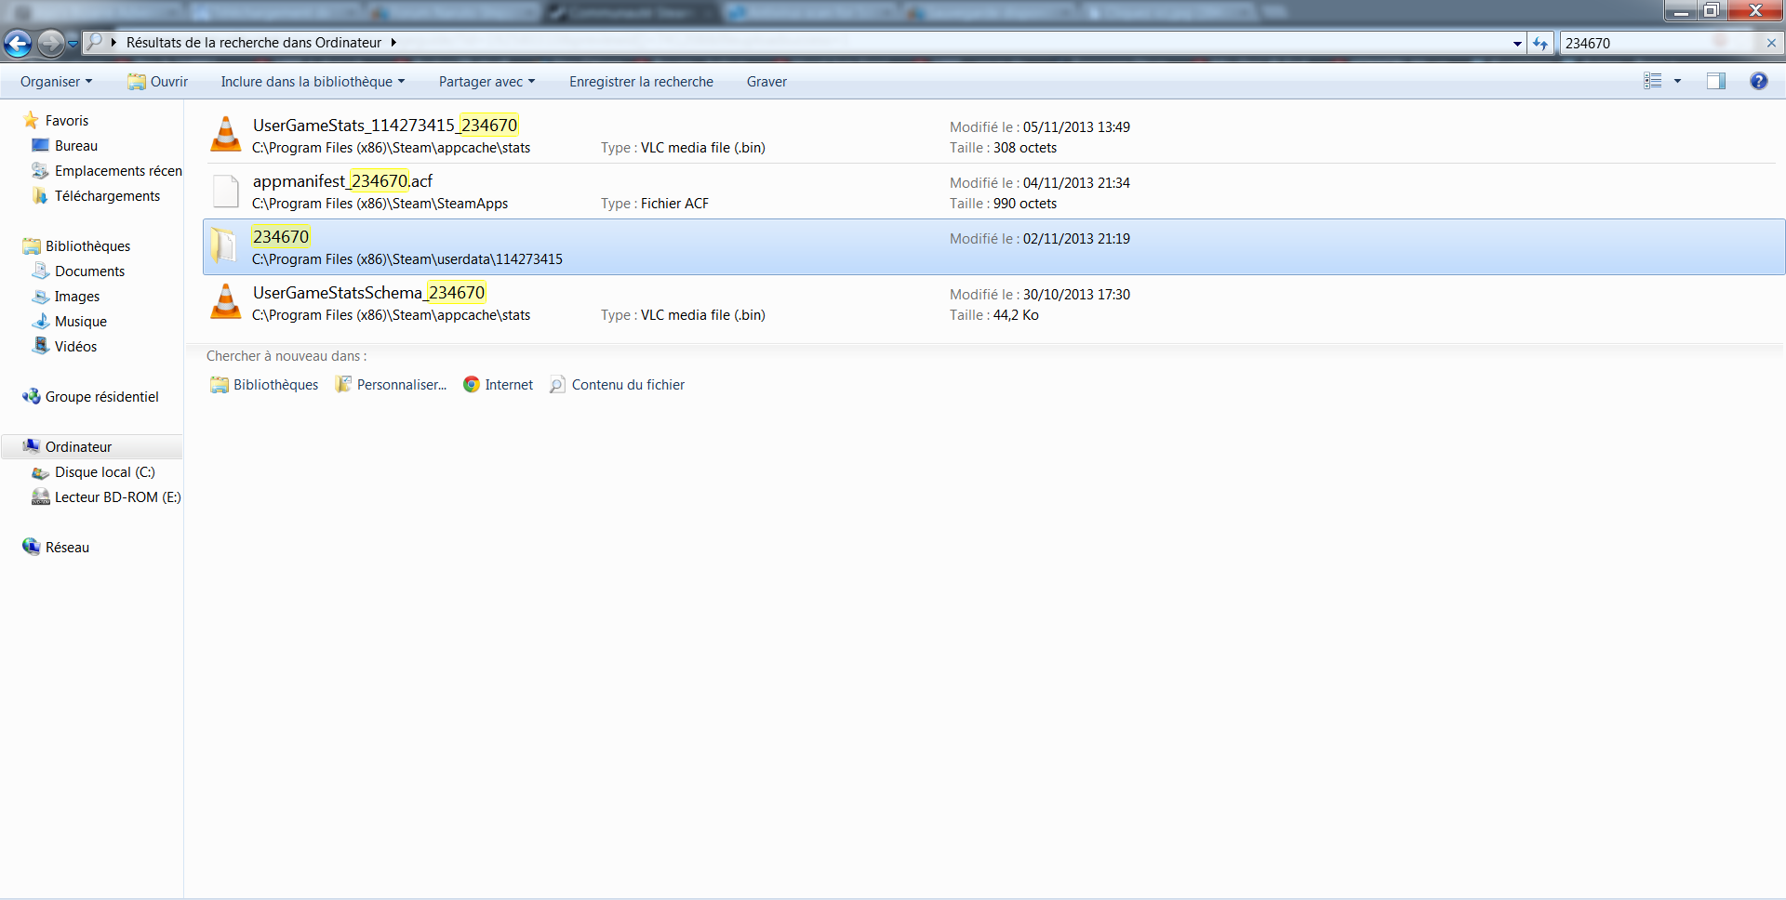
Task: Click the search magnifier icon in address bar
Action: [x=94, y=42]
